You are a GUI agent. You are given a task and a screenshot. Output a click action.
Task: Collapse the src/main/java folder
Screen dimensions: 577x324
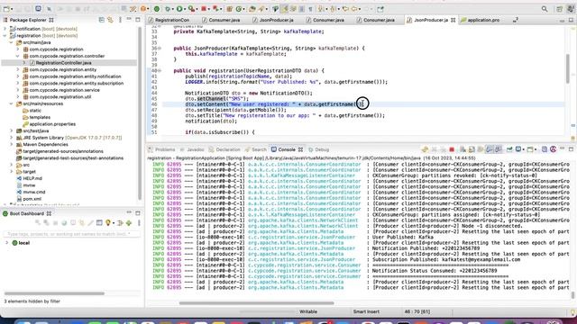pyautogui.click(x=11, y=42)
